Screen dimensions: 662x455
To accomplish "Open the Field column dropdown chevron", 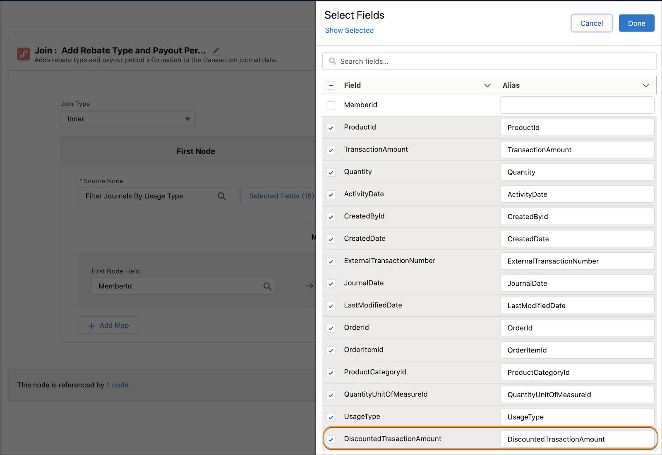I will coord(487,85).
